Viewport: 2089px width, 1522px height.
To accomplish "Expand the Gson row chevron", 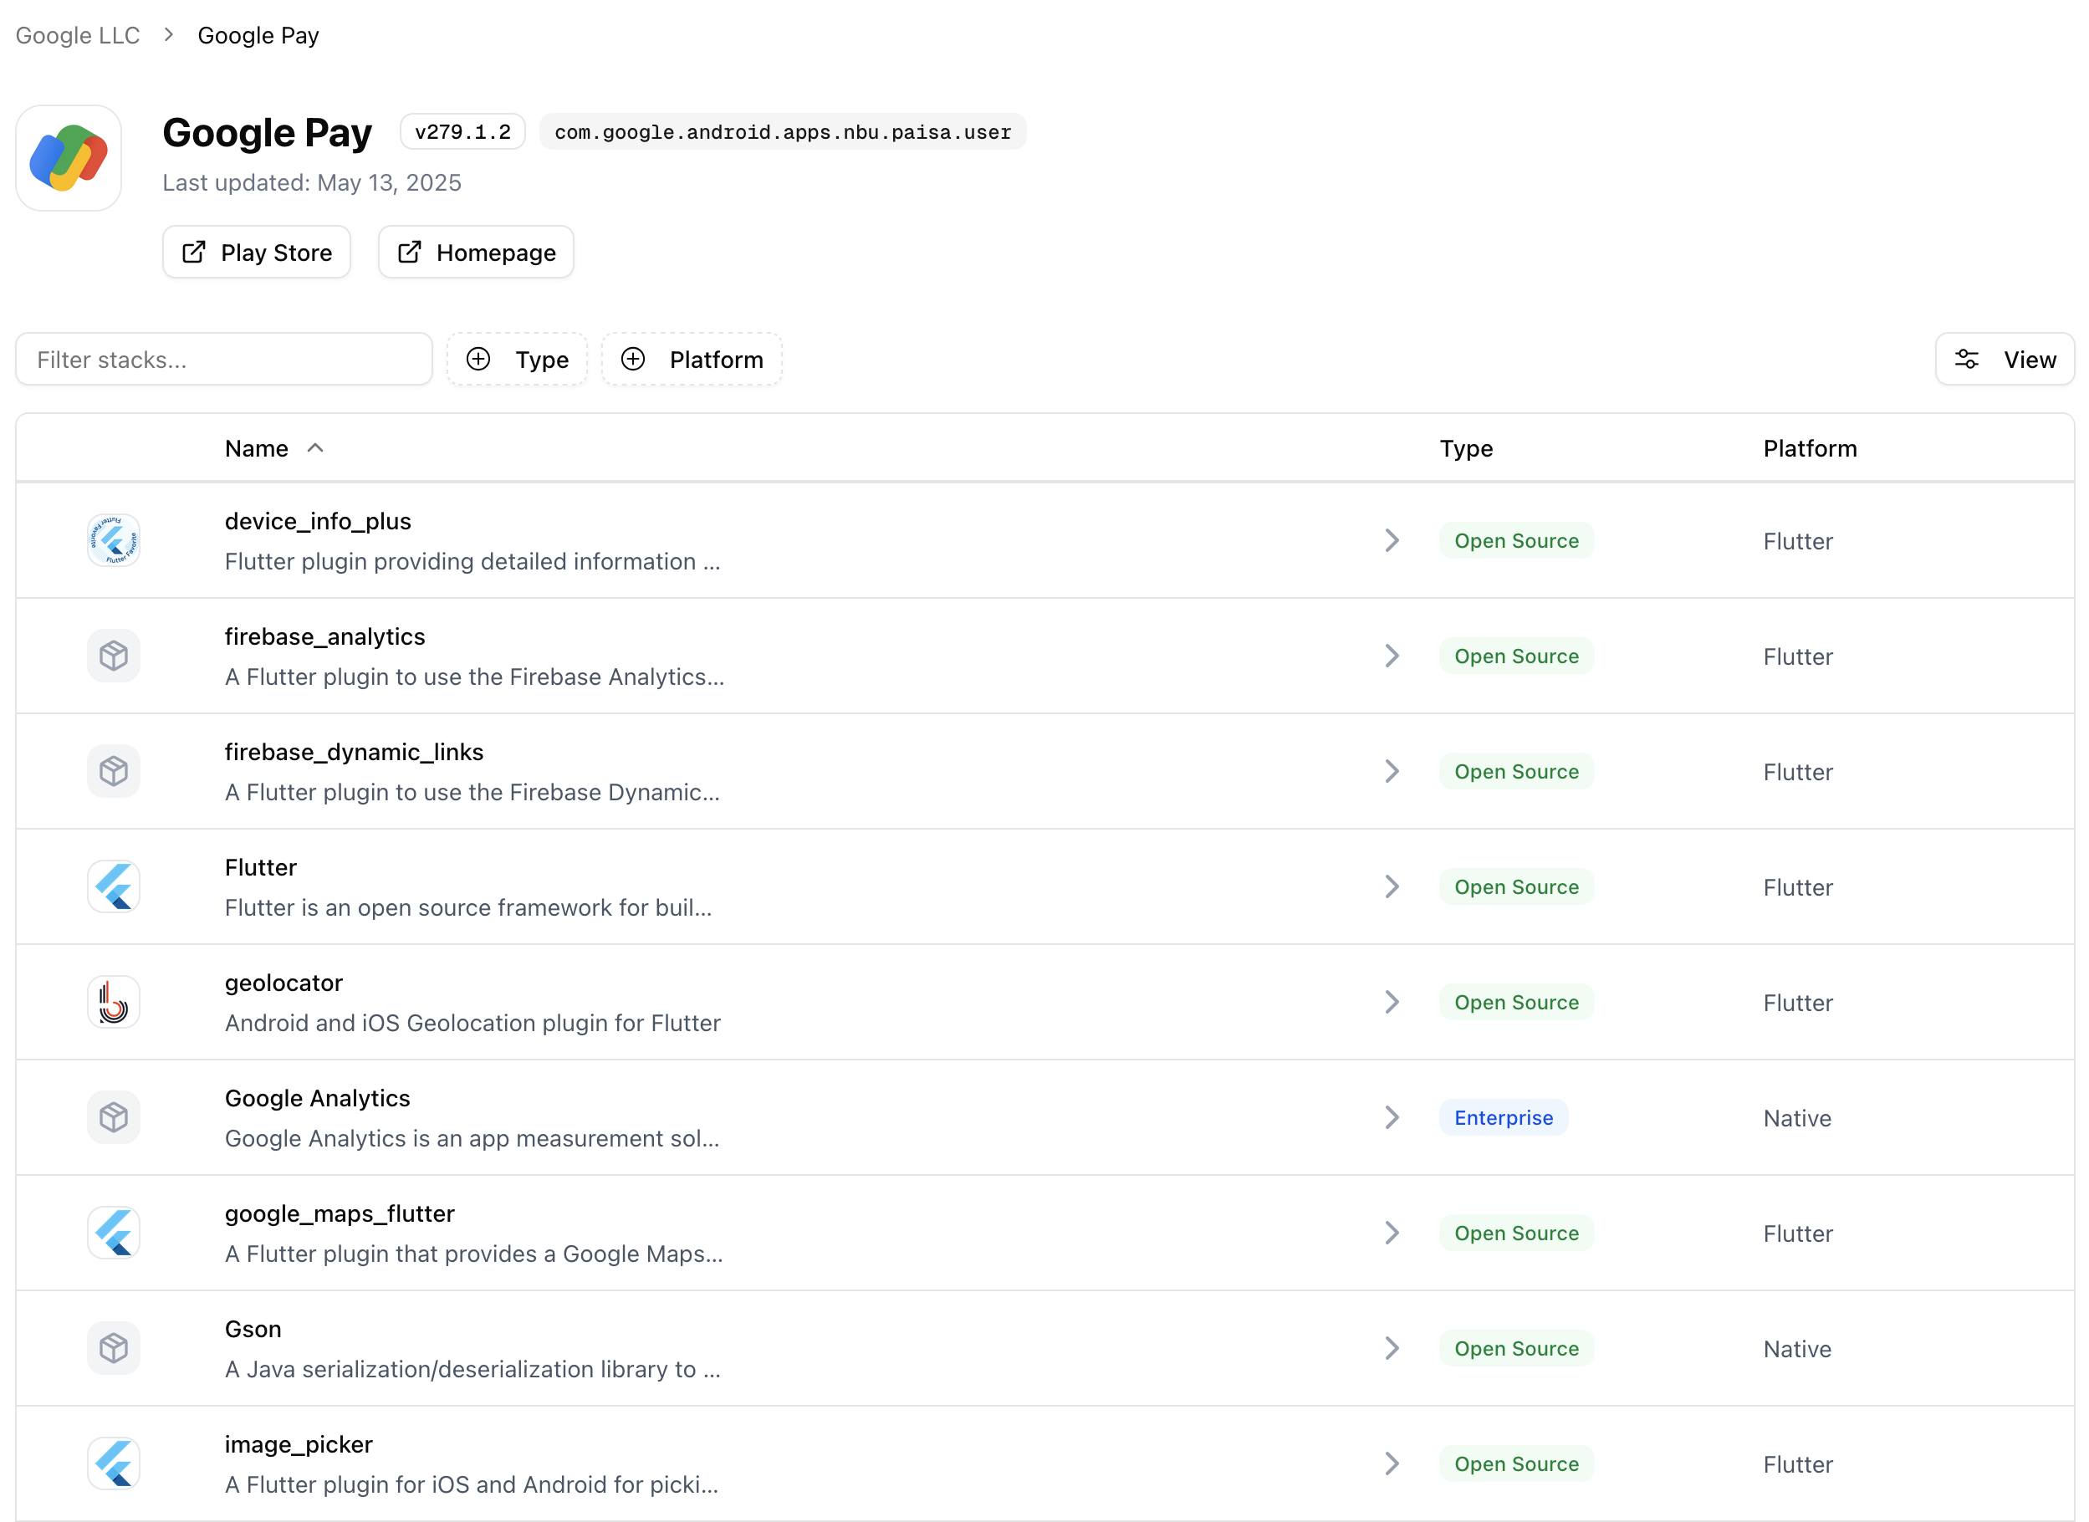I will (x=1392, y=1348).
